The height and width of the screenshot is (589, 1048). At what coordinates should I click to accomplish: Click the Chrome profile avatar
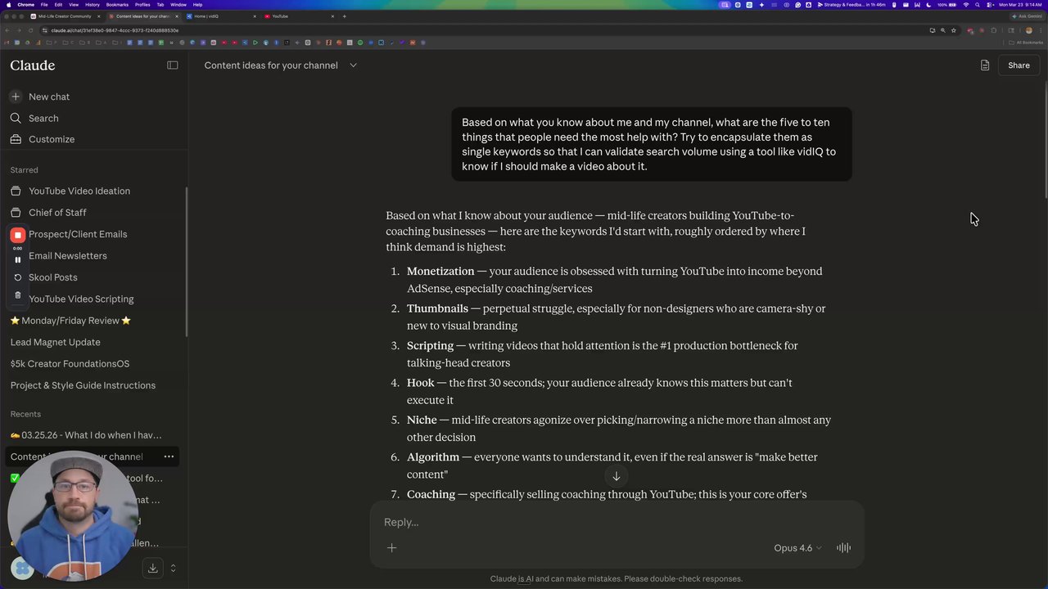[1029, 30]
